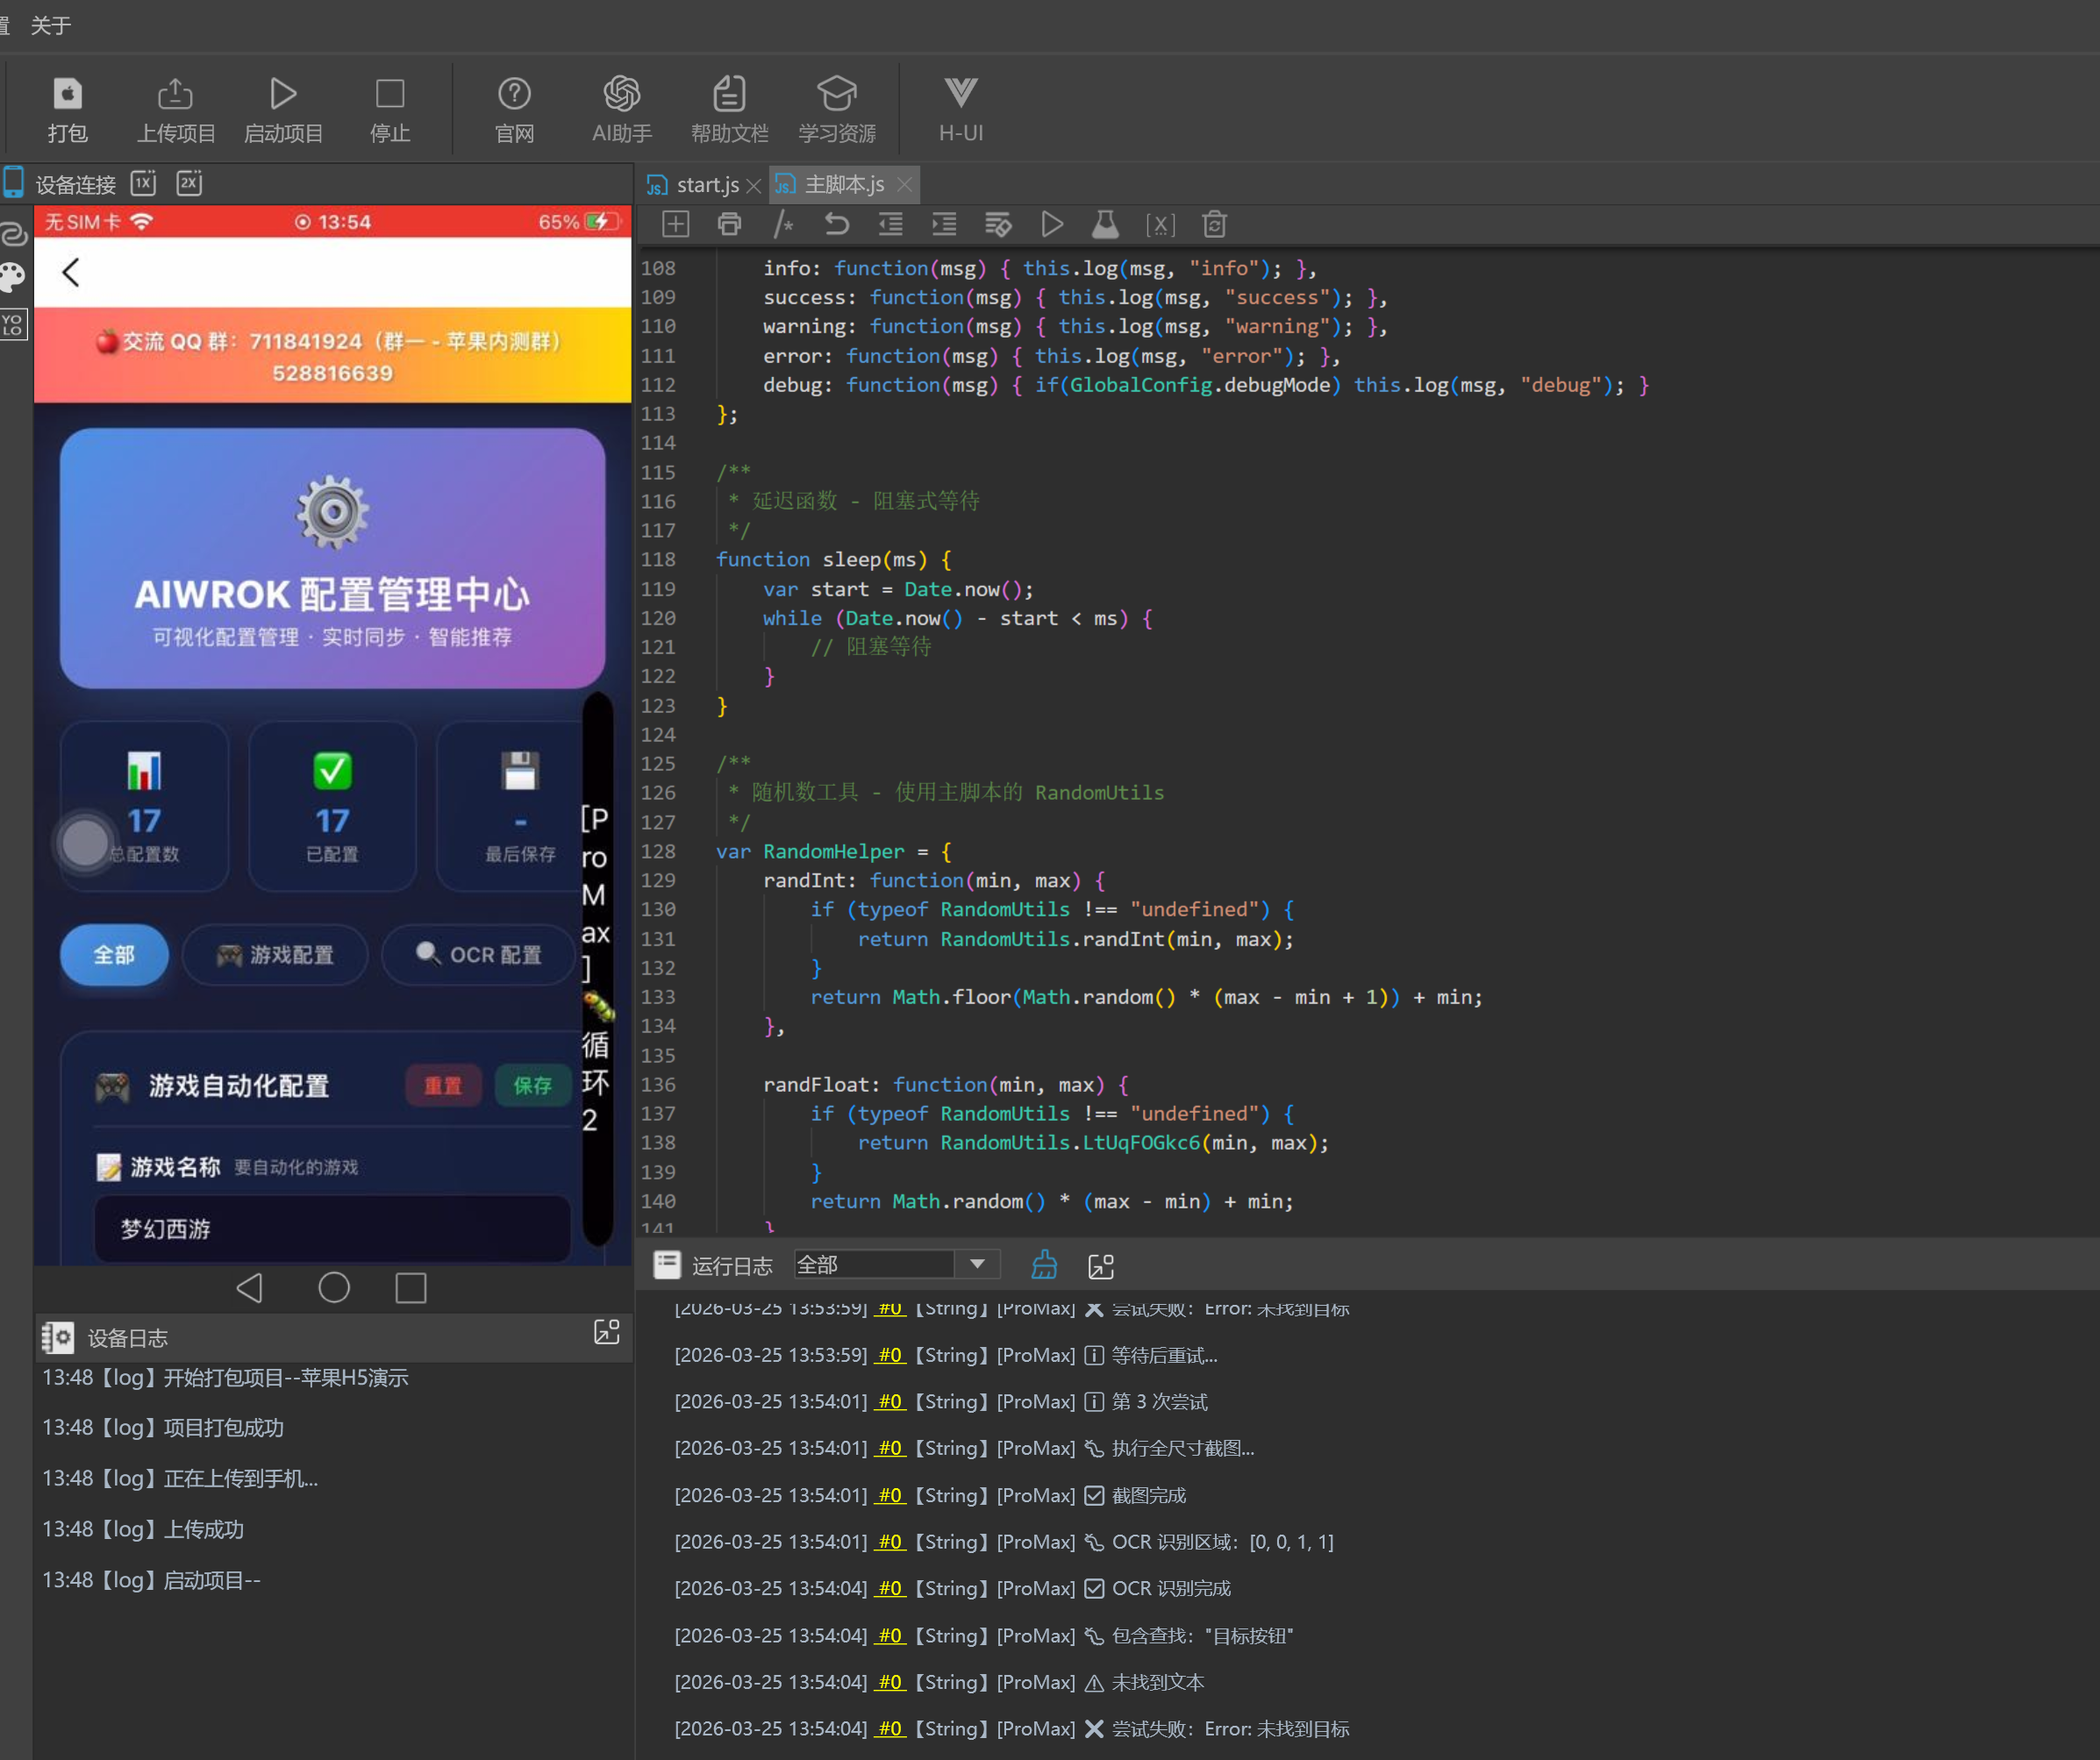Click the undo arrow in editor toolbar

(836, 224)
